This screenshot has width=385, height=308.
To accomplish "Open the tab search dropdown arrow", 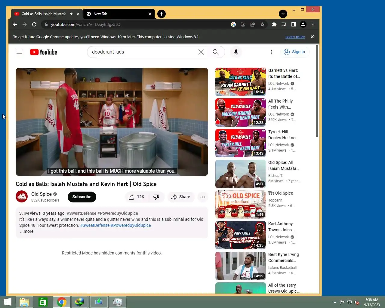I will [x=283, y=14].
